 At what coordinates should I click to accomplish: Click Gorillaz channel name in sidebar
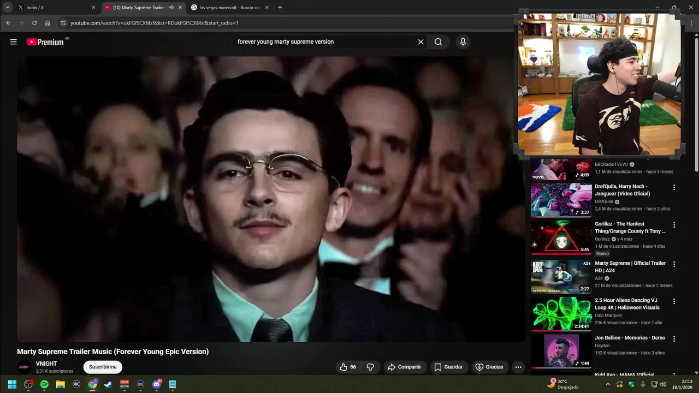click(x=602, y=239)
